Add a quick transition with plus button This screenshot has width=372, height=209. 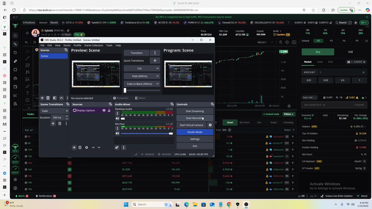click(155, 61)
